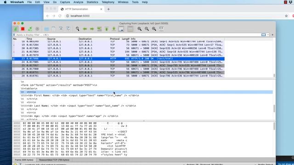Open the Go menu
This screenshot has width=294, height=165.
[55, 2]
